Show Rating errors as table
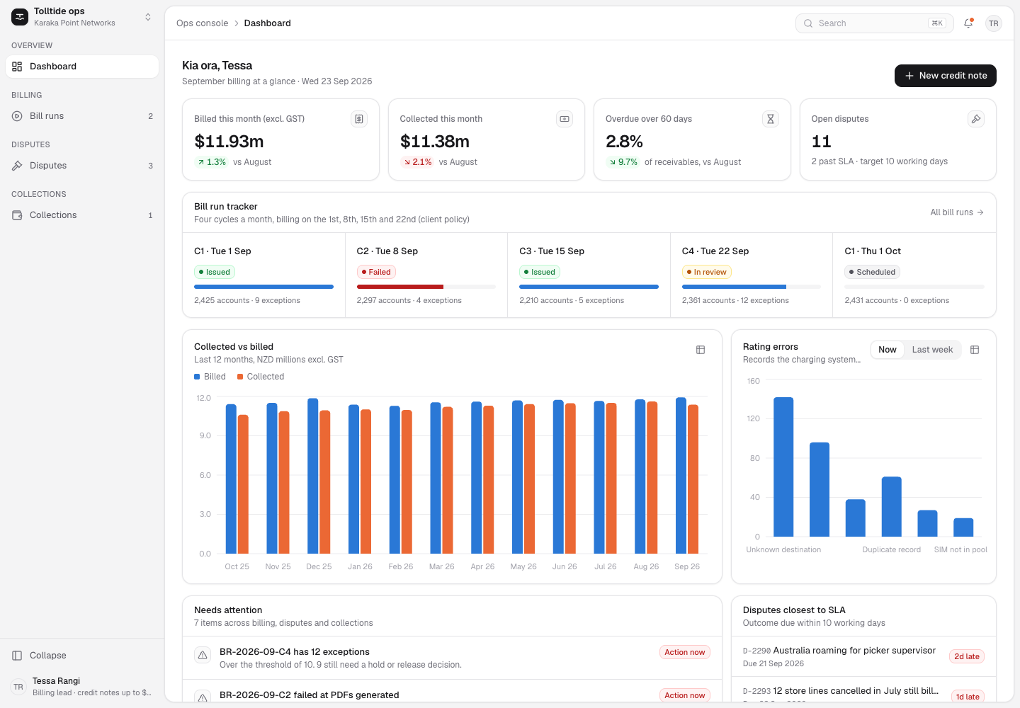The image size is (1020, 708). pyautogui.click(x=975, y=350)
